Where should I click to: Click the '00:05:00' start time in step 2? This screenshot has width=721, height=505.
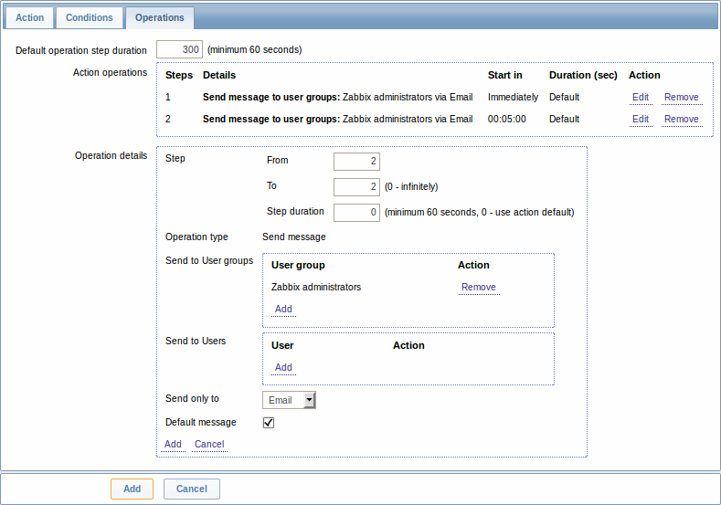point(507,120)
